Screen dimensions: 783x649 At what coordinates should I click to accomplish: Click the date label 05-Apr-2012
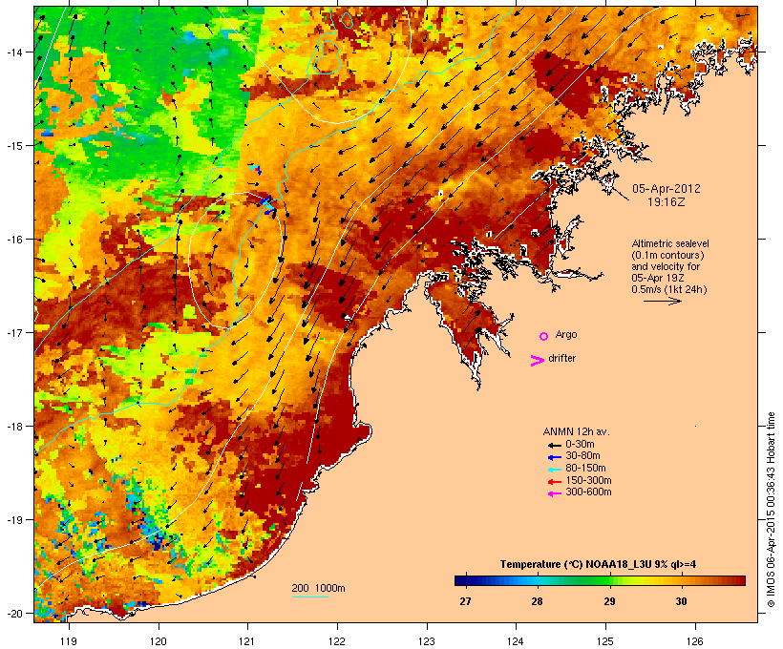click(x=667, y=189)
